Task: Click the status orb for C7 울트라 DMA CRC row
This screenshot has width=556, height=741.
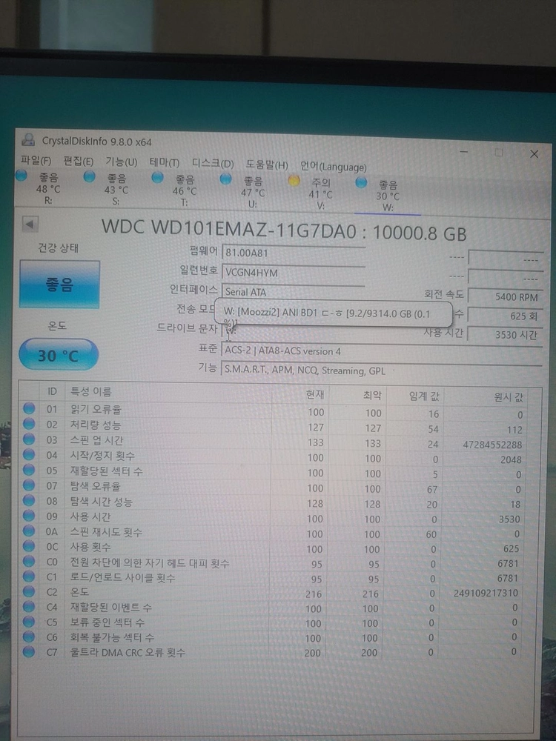Action: pyautogui.click(x=29, y=651)
